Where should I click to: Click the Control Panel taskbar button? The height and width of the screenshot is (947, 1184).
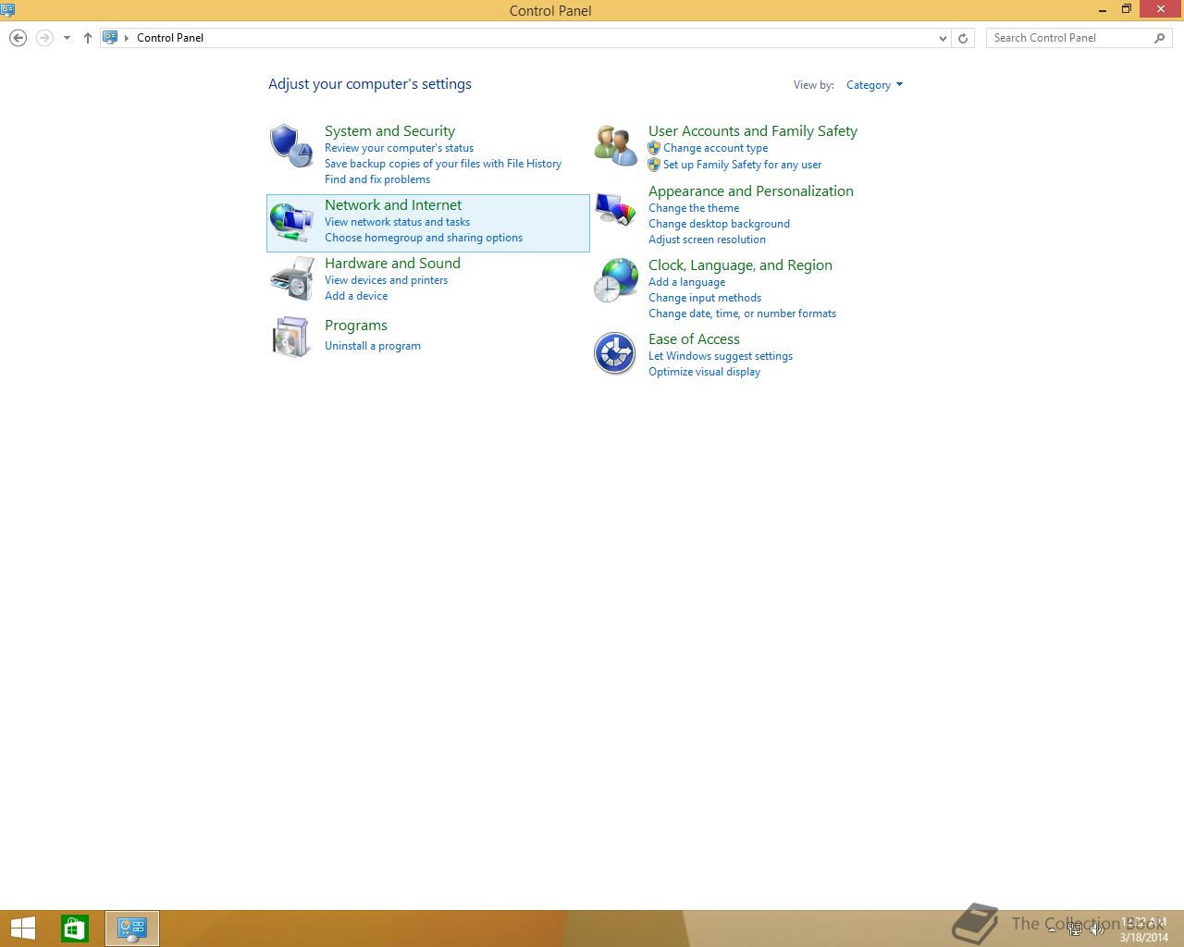(132, 929)
